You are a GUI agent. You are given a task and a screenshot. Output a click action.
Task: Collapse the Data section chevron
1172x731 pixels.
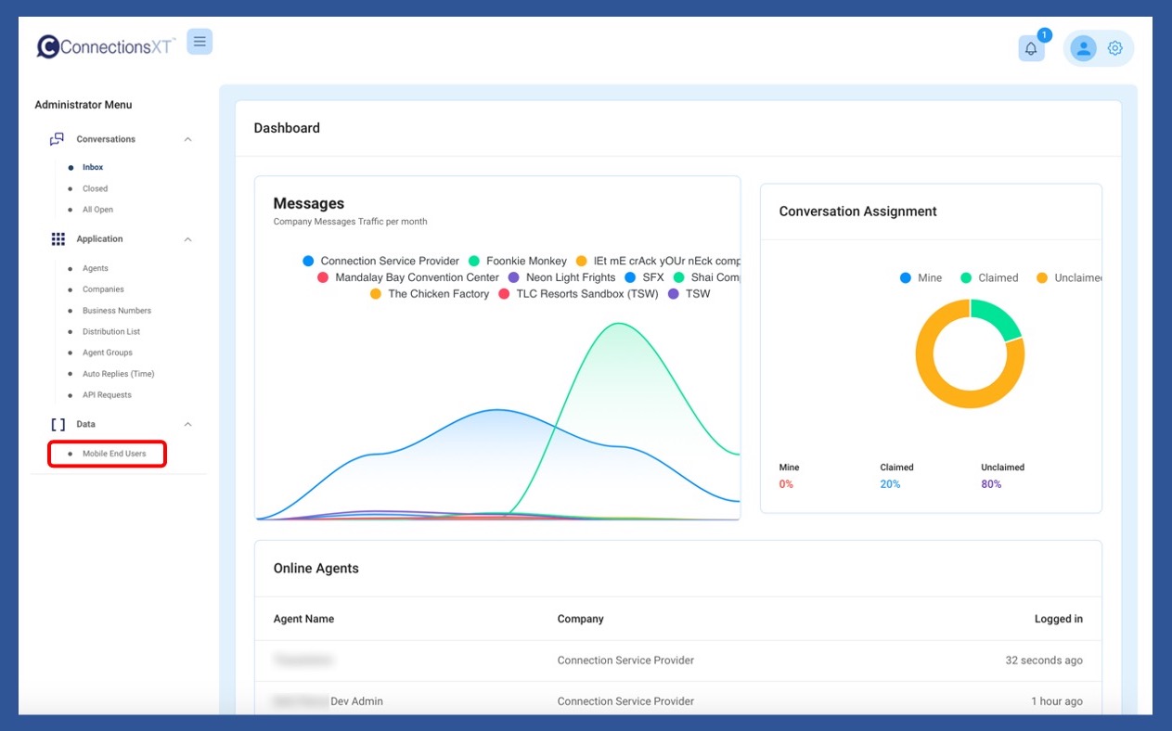tap(187, 424)
